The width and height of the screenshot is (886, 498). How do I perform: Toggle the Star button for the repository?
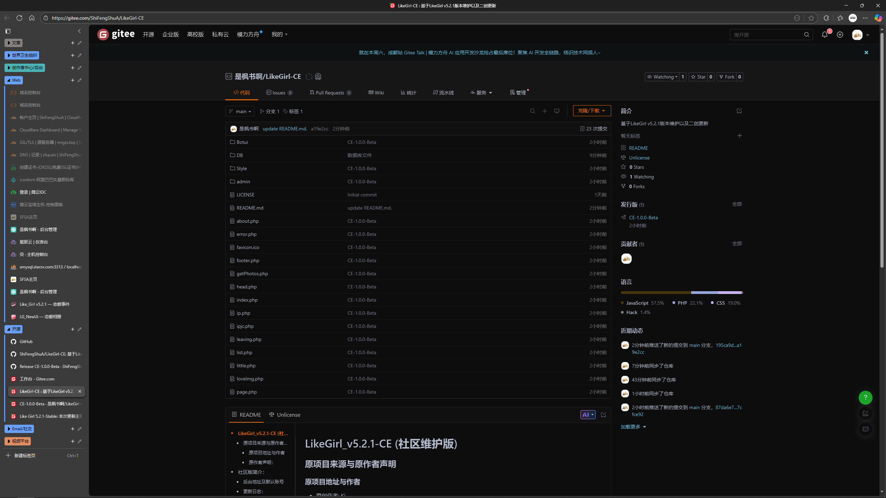point(698,77)
